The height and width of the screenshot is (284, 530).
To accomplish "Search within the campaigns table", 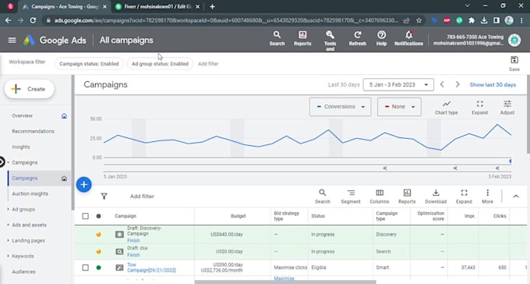I will (322, 197).
